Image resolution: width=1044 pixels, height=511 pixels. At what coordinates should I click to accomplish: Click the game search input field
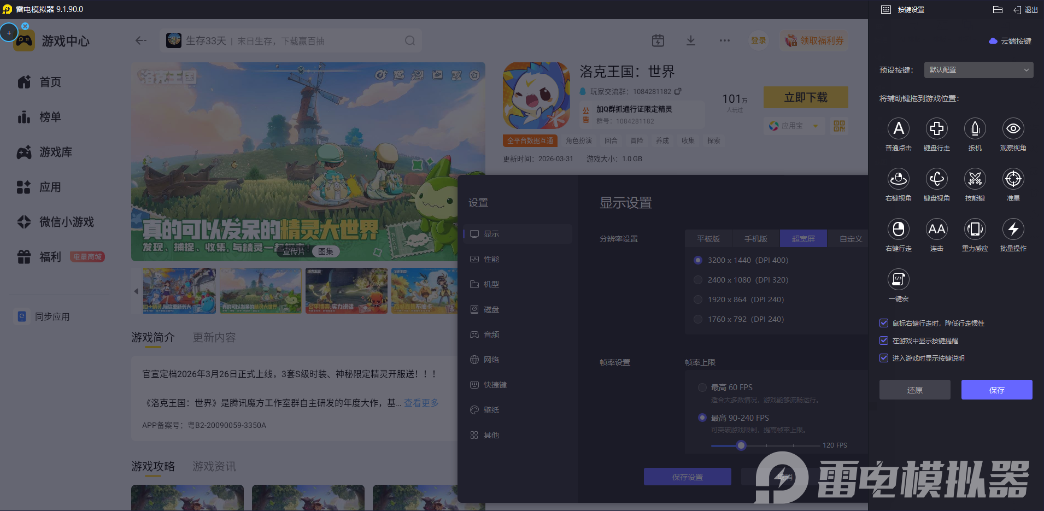tap(291, 41)
